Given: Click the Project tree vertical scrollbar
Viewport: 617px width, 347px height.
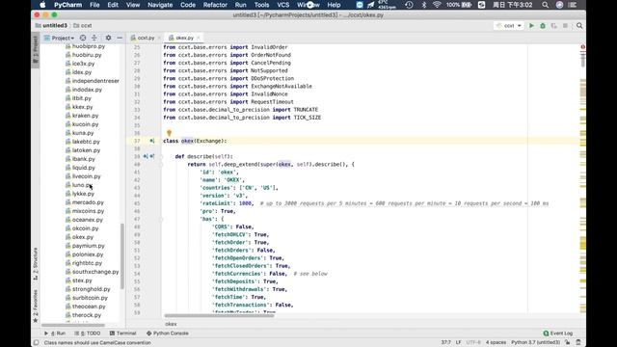Looking at the screenshot, I should [x=122, y=255].
